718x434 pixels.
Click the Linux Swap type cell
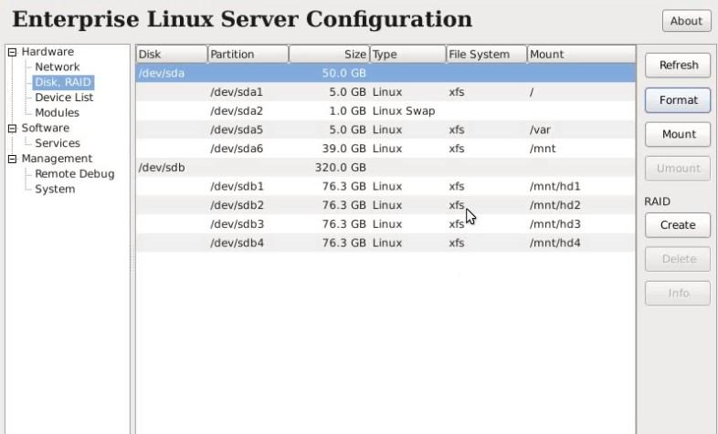404,111
